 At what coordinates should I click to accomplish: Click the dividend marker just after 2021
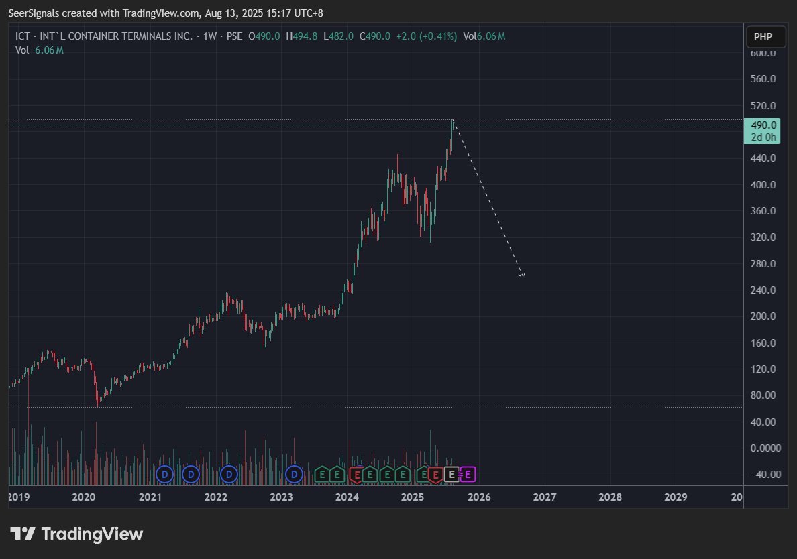164,475
